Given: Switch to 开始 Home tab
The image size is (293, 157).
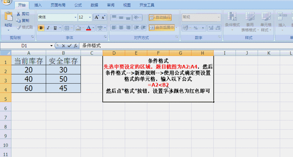Looking at the screenshot, I should [x=22, y=5].
